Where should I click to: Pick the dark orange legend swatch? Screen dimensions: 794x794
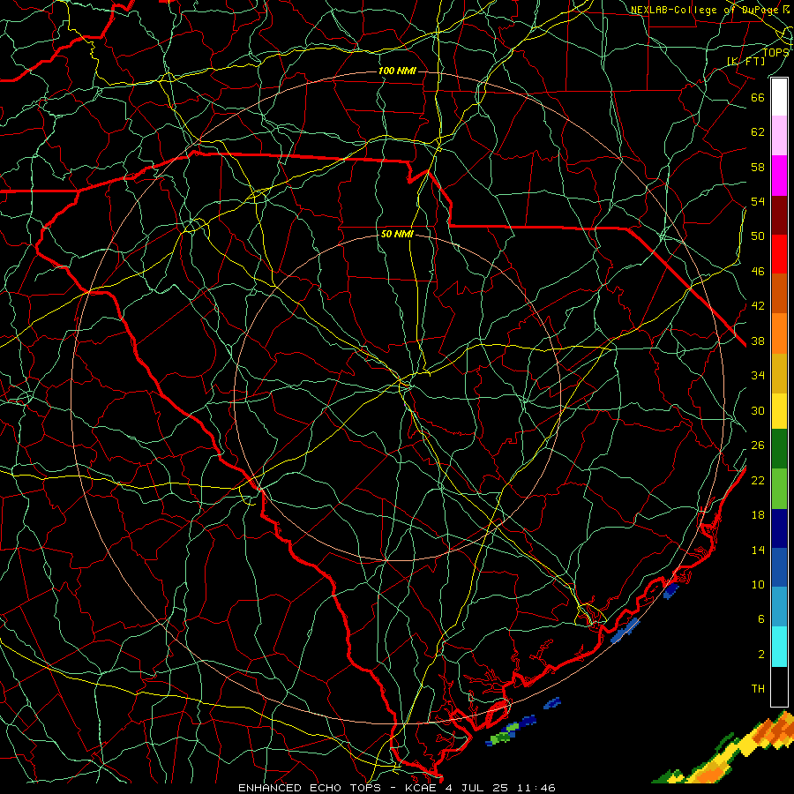click(779, 293)
